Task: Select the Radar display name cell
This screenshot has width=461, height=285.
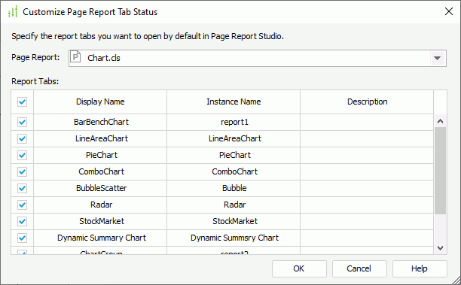Action: [100, 205]
